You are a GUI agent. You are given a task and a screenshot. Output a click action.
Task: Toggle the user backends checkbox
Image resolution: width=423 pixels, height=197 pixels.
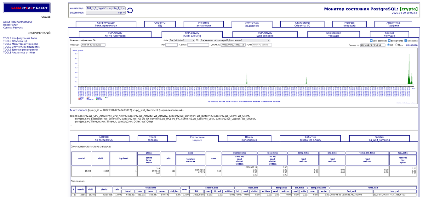pos(371,41)
